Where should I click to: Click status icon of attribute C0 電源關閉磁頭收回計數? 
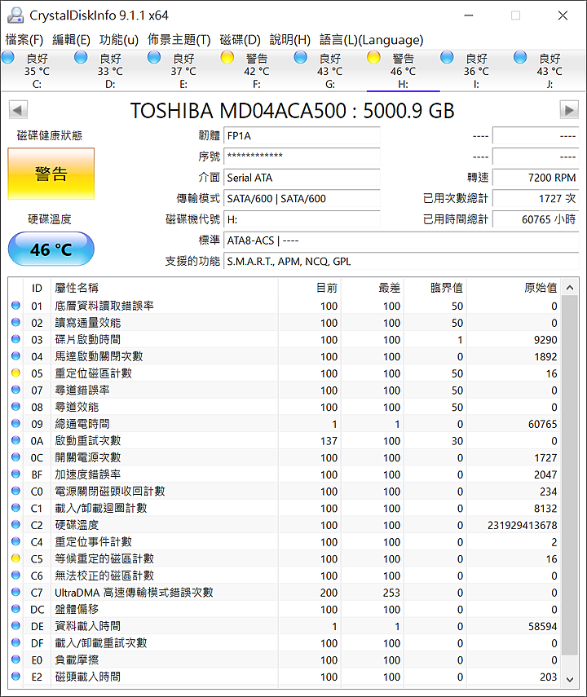pyautogui.click(x=16, y=492)
